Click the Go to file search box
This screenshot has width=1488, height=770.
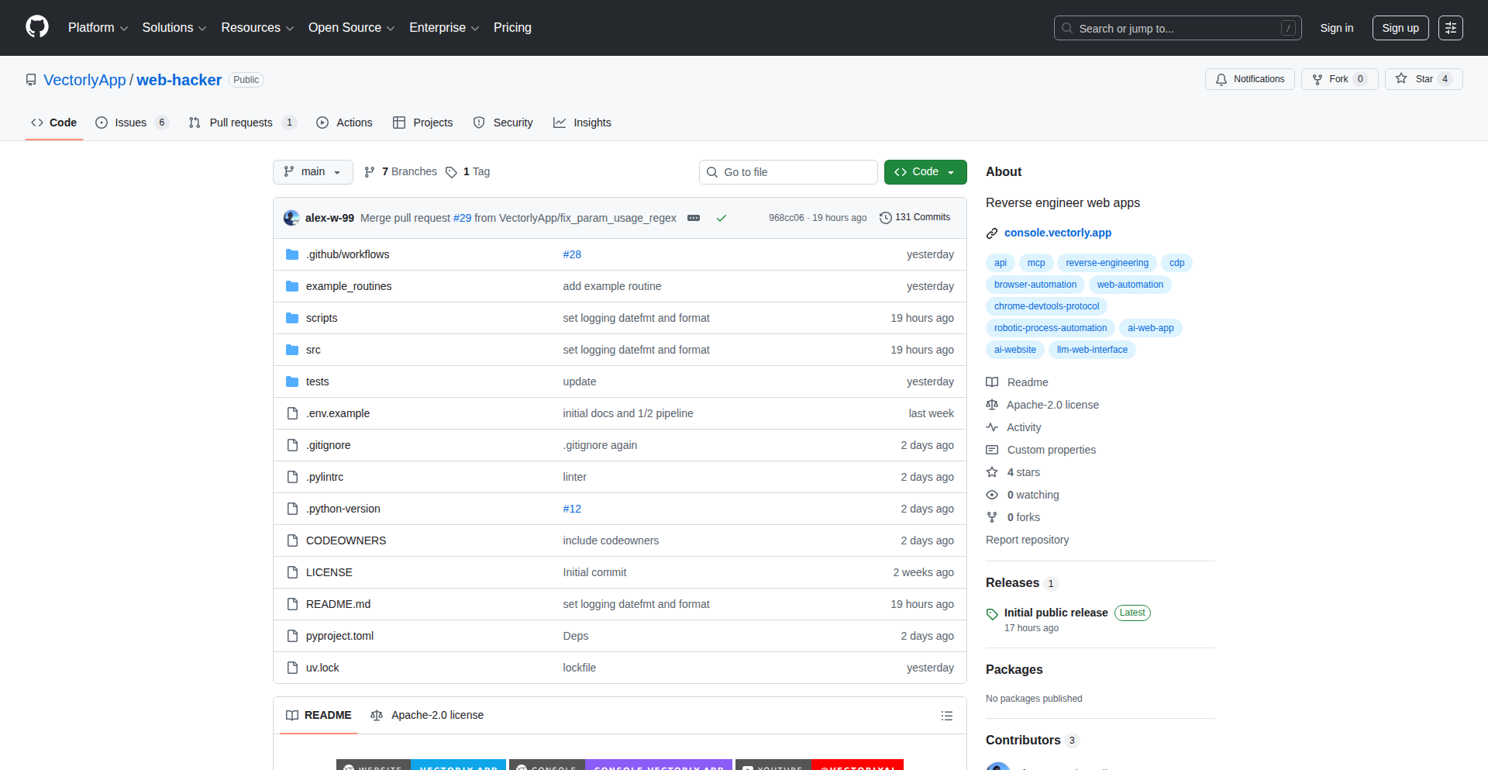(x=787, y=171)
